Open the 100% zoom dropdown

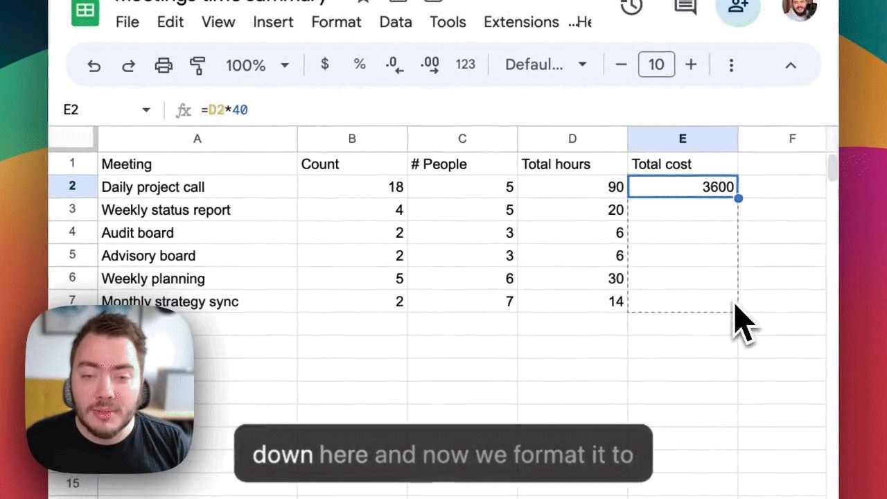[x=257, y=65]
